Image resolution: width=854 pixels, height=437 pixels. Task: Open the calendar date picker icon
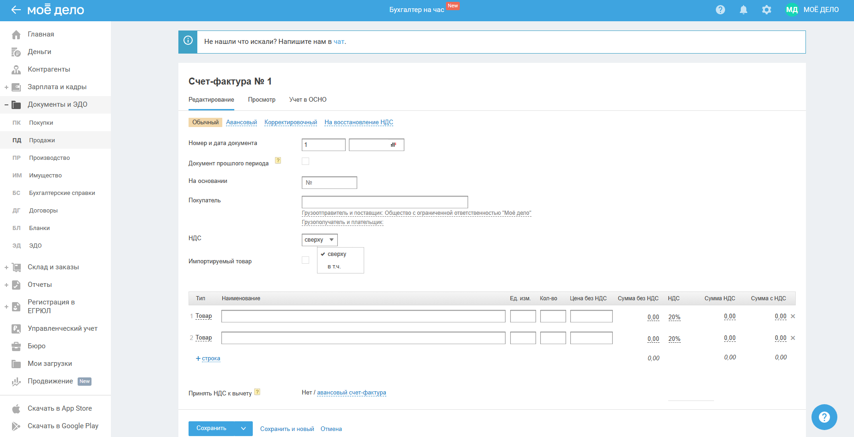pyautogui.click(x=393, y=145)
